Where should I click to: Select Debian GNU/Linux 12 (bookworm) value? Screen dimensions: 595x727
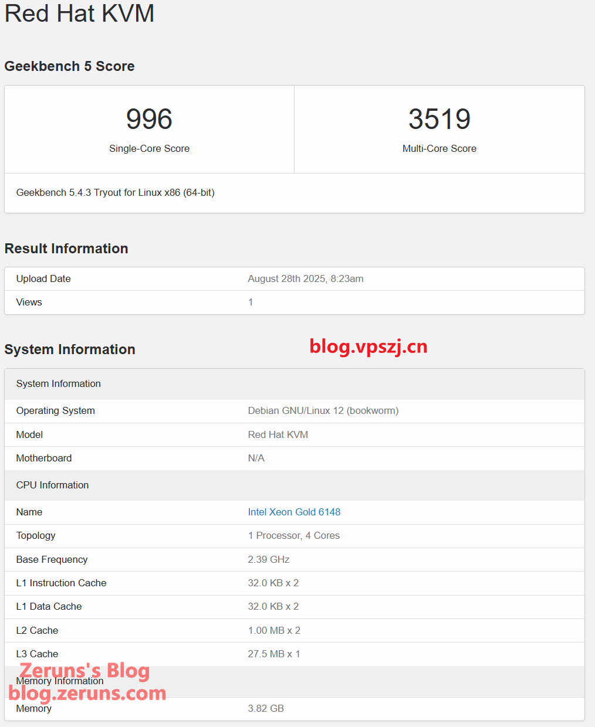pos(323,410)
